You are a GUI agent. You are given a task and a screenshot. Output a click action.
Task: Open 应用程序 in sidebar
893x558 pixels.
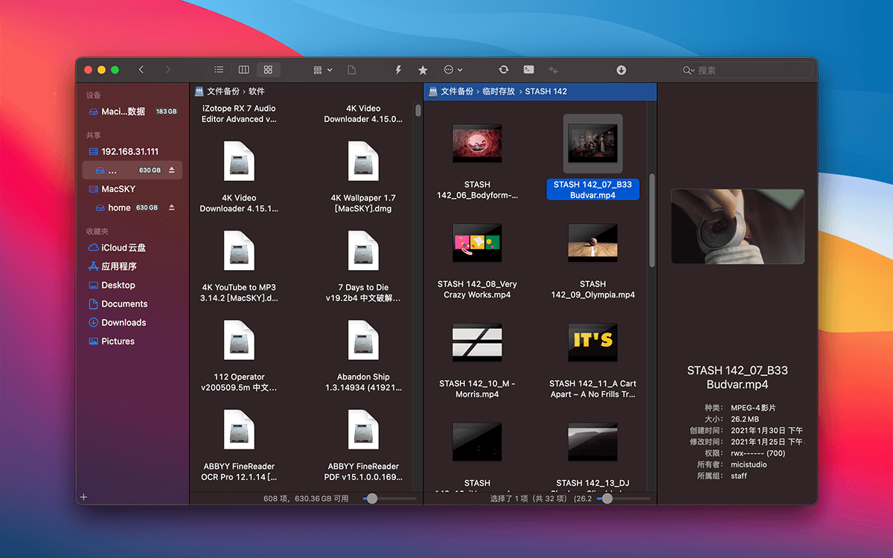point(132,266)
